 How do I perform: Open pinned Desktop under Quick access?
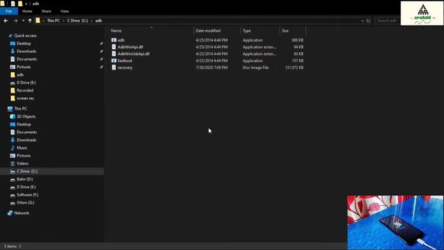coord(24,43)
